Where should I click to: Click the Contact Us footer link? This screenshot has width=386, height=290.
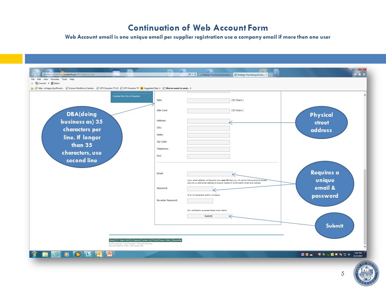tap(146, 240)
